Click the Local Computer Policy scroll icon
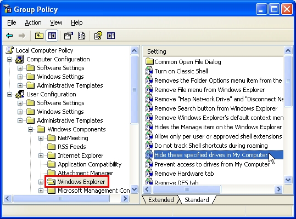The height and width of the screenshot is (219, 296). coord(10,50)
